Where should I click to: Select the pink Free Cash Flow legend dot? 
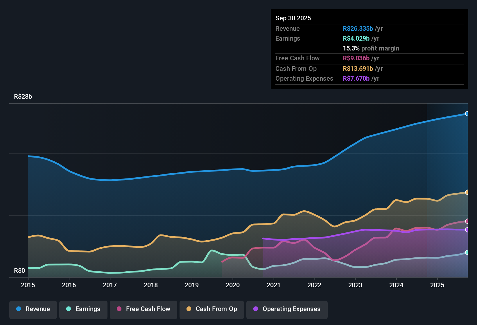coord(119,309)
